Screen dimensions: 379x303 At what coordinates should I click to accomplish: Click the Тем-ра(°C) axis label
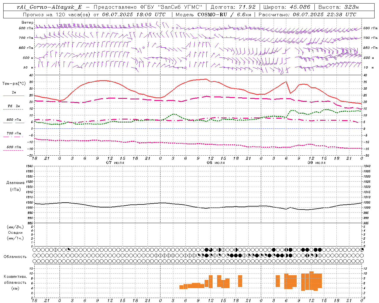(x=14, y=84)
